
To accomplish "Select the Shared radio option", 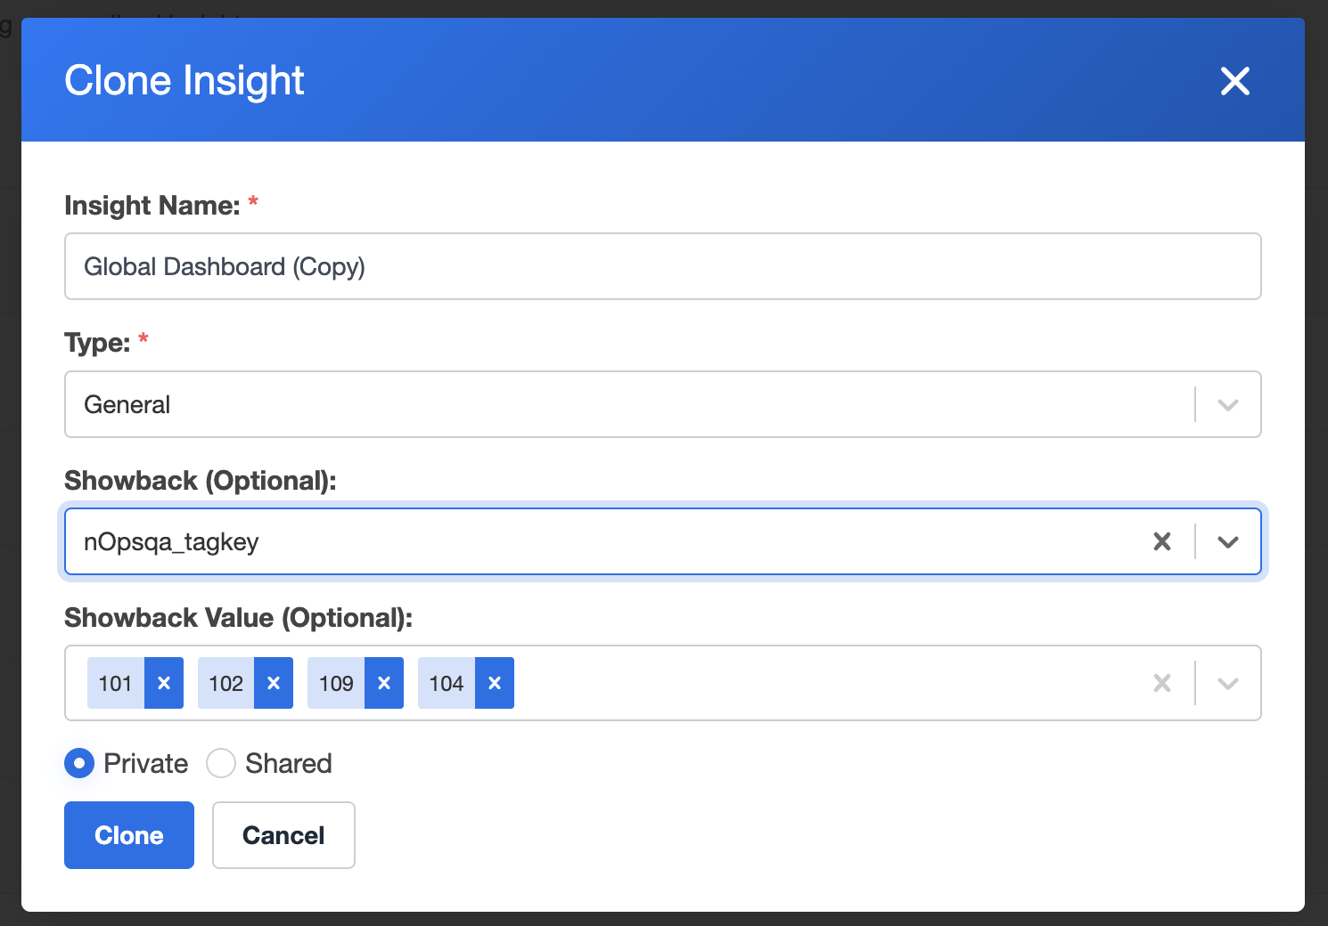I will point(221,763).
